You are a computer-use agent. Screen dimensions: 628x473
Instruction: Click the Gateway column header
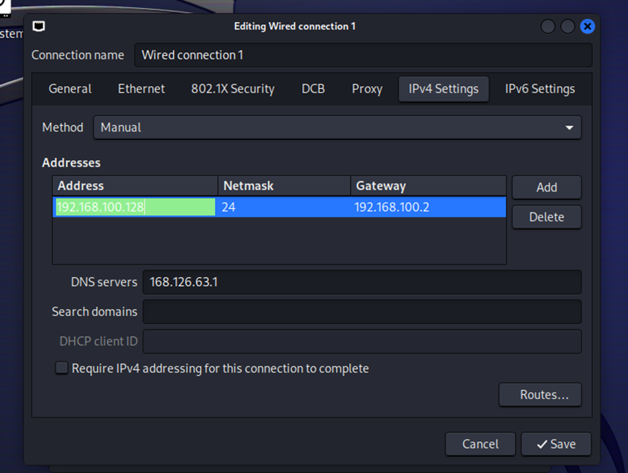428,186
